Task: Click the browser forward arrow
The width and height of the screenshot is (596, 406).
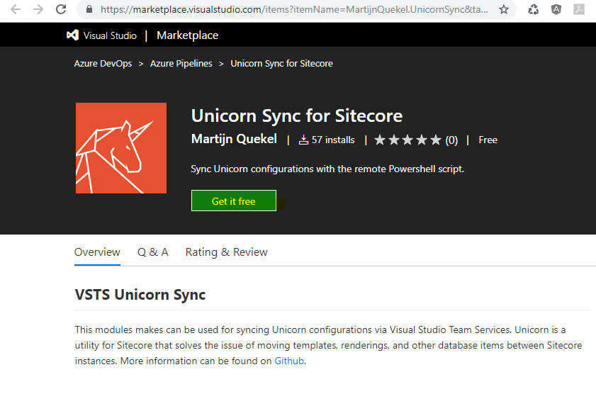Action: 38,9
